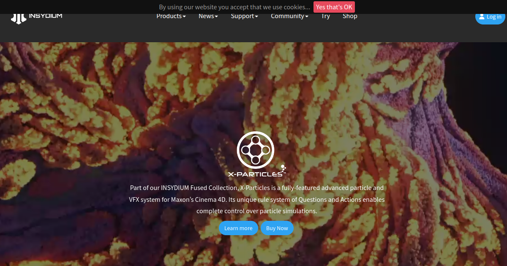Viewport: 507px width, 266px height.
Task: Expand the Community dropdown menu
Action: pos(289,16)
